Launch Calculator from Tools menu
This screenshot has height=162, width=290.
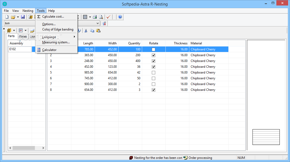pos(56,50)
